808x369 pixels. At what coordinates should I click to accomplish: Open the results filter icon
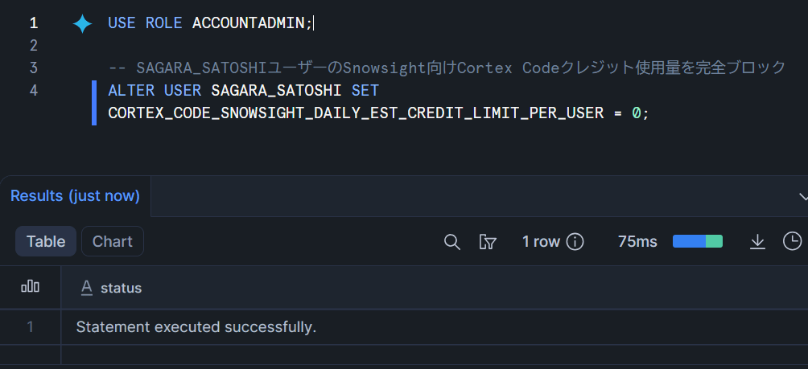[x=487, y=241]
